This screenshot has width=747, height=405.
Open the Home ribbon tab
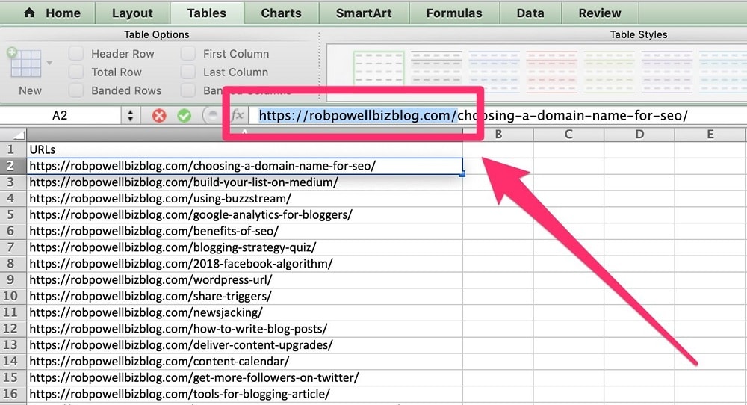(52, 13)
